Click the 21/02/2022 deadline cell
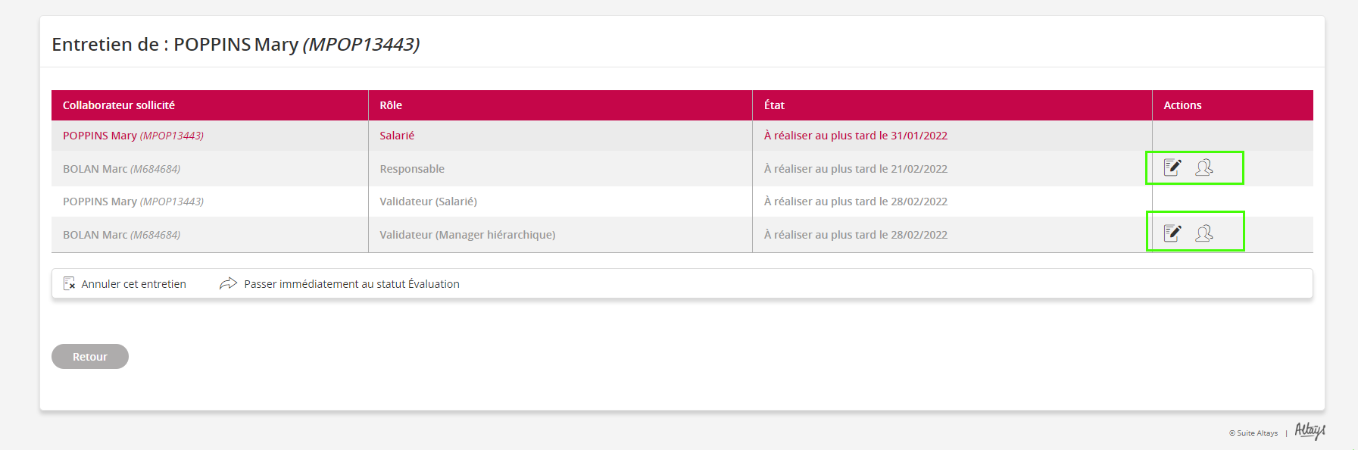 856,169
